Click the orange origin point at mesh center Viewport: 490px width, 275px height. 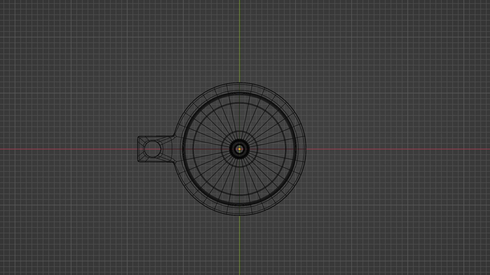[x=239, y=149]
